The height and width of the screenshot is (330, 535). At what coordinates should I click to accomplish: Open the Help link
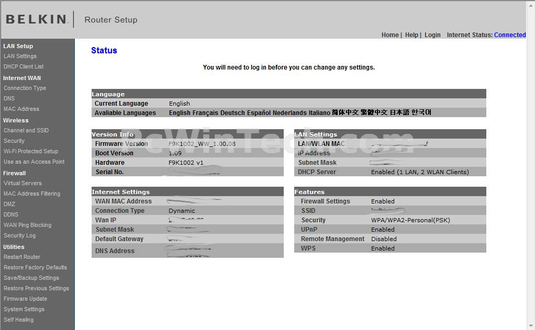tap(411, 35)
